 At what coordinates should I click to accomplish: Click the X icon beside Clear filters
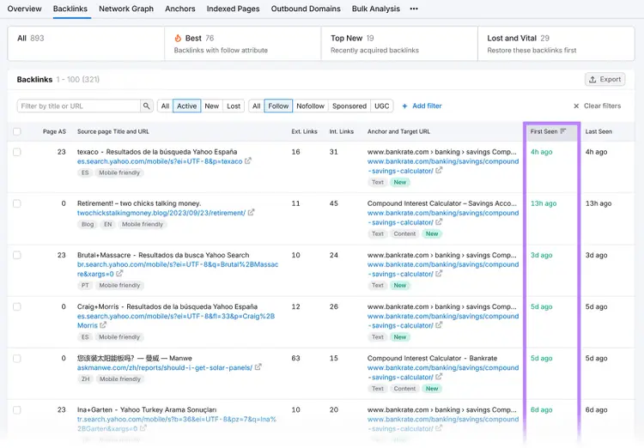point(576,106)
